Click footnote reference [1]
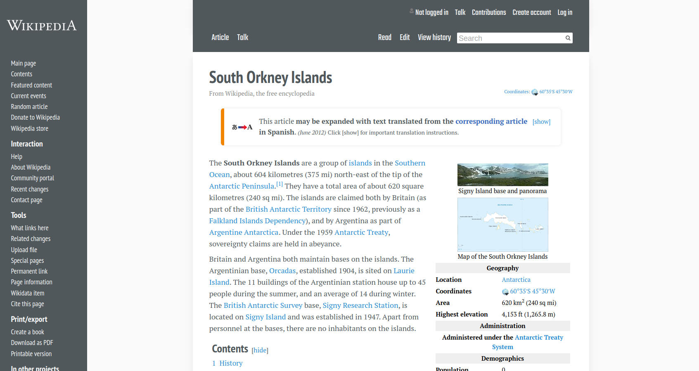Screen dimensions: 699x371 [x=280, y=184]
